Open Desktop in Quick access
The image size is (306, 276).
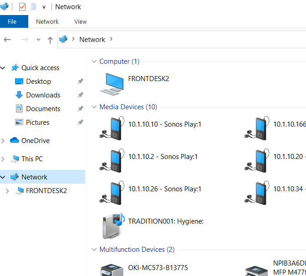point(38,82)
